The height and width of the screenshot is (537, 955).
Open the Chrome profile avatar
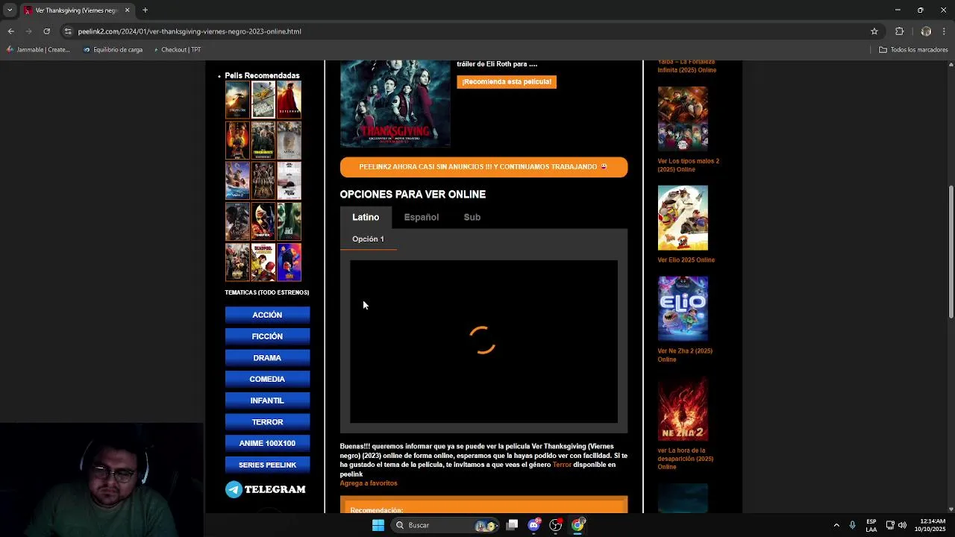[x=926, y=31]
